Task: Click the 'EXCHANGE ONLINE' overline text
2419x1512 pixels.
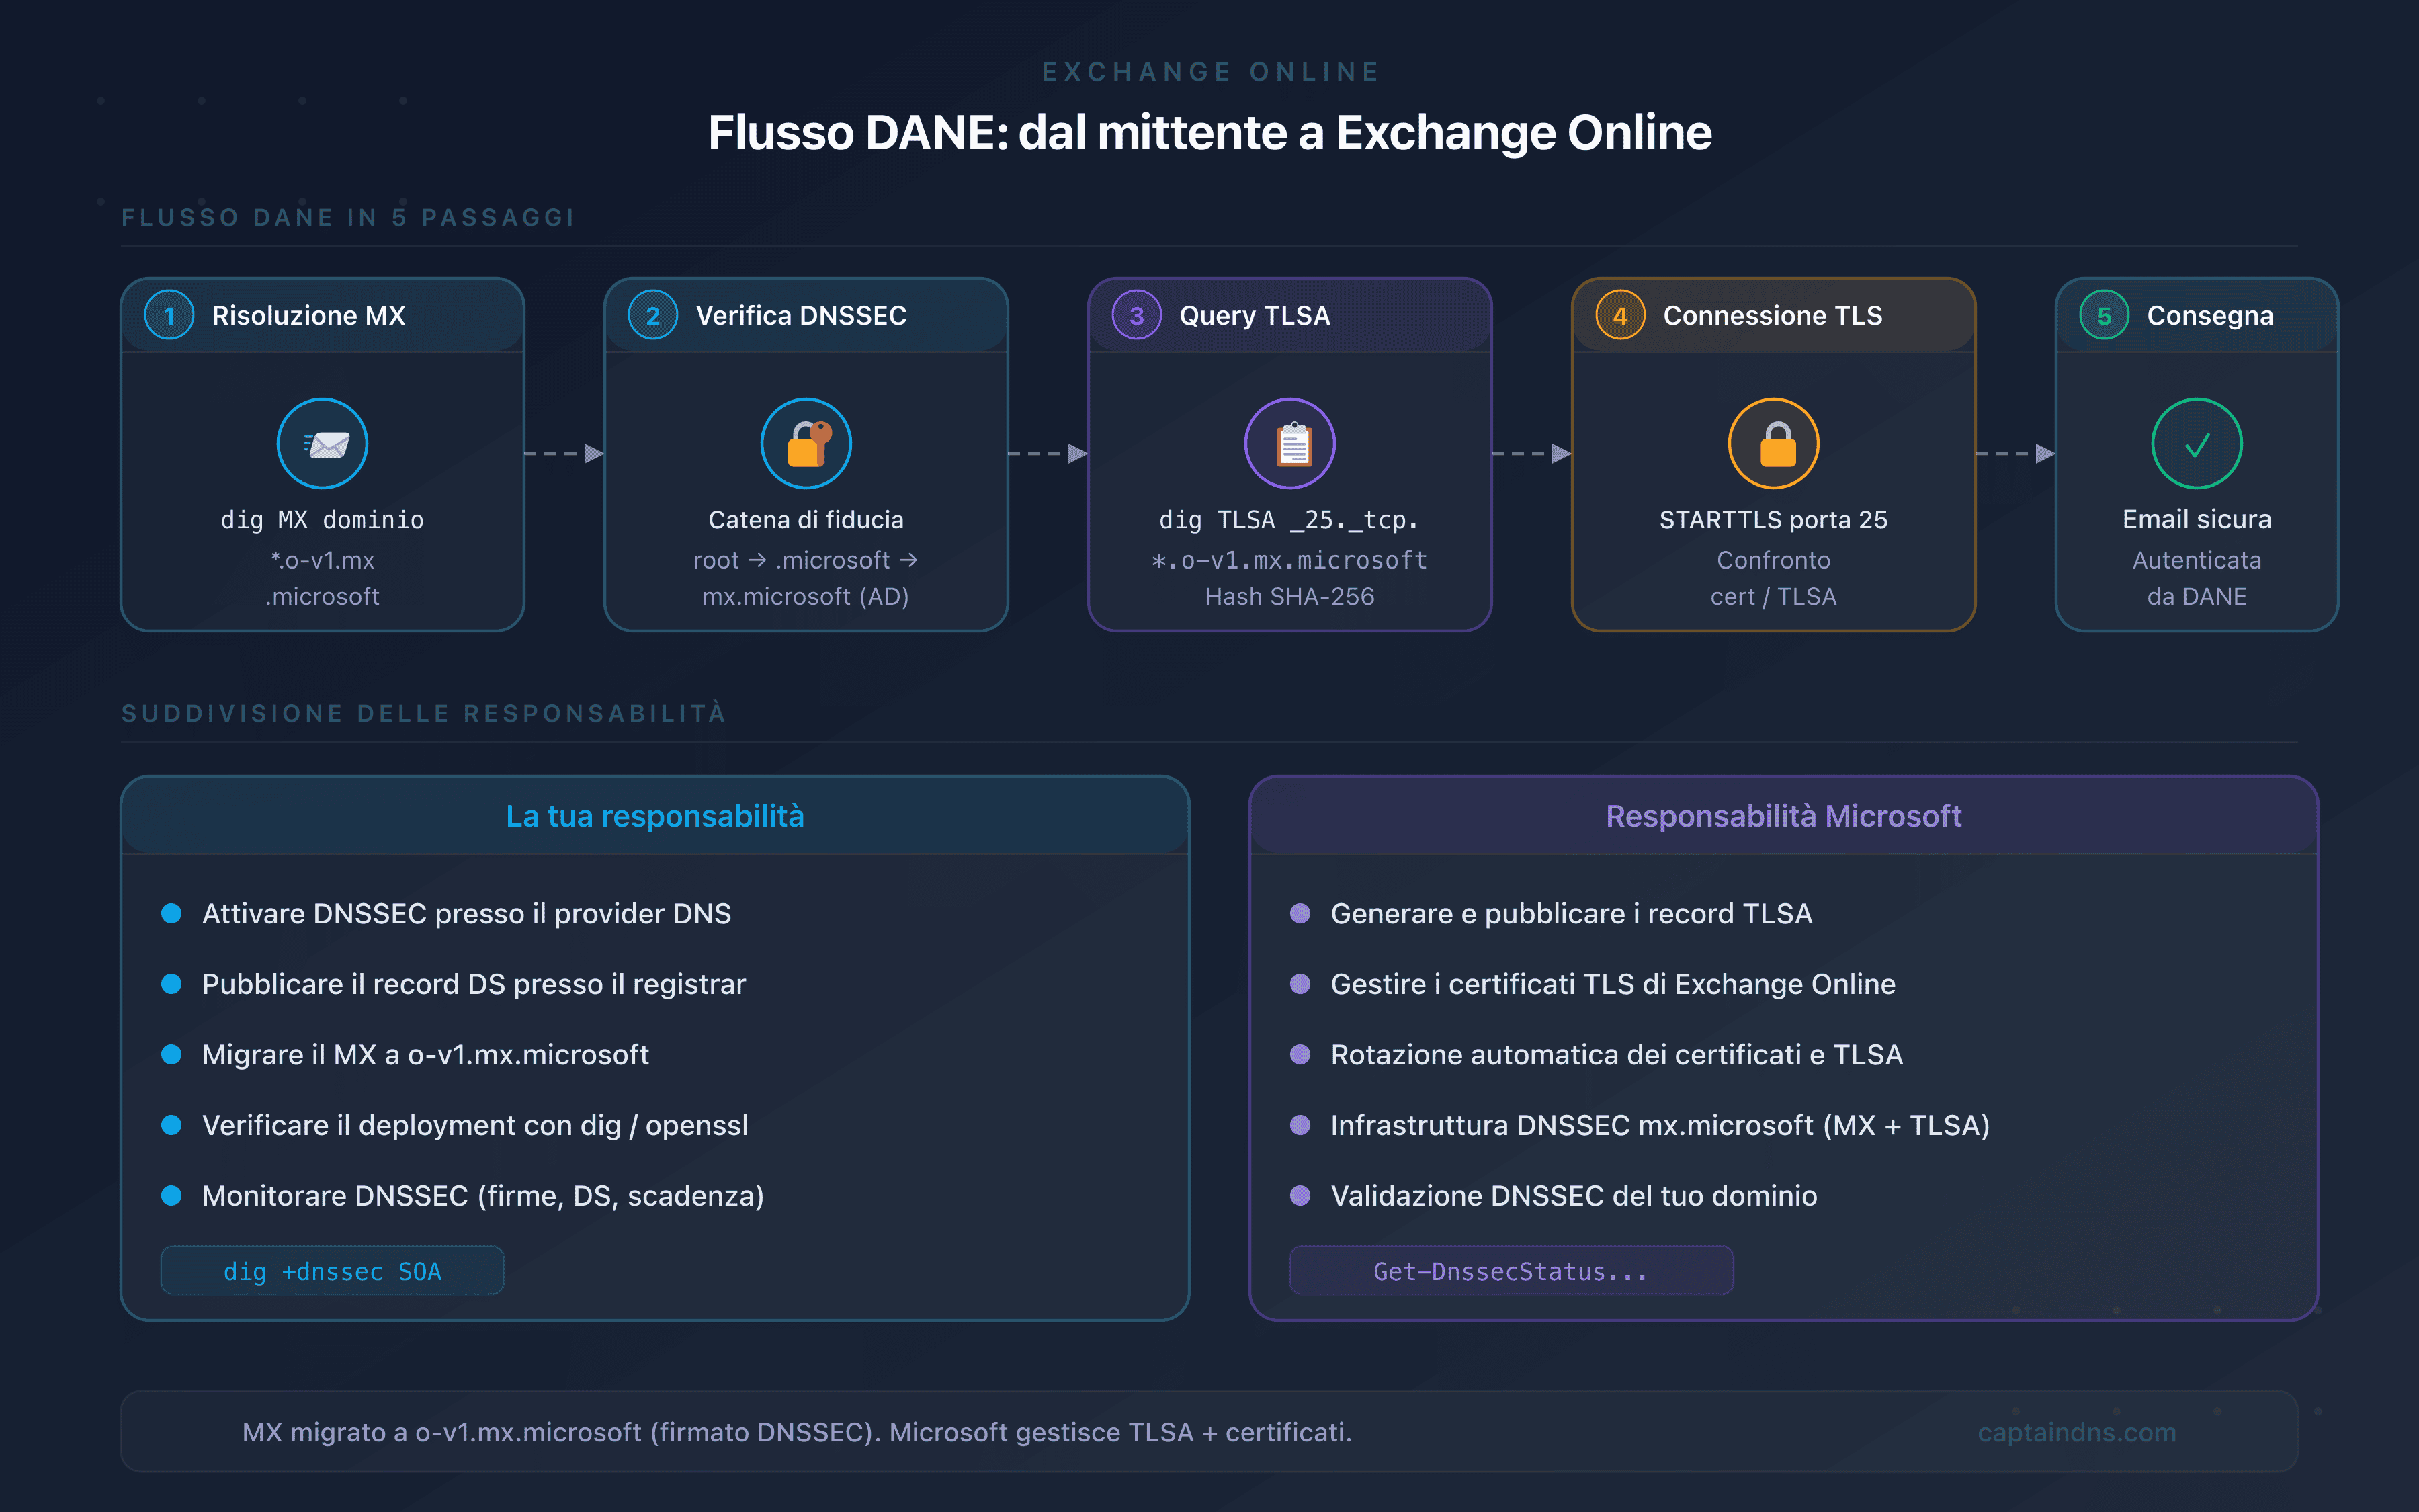Action: [1209, 72]
